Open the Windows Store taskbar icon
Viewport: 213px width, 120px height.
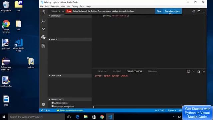coord(94,117)
